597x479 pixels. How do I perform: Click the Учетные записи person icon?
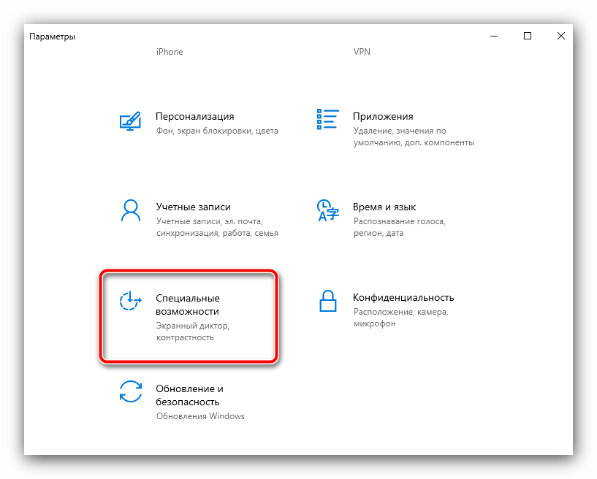pos(131,210)
